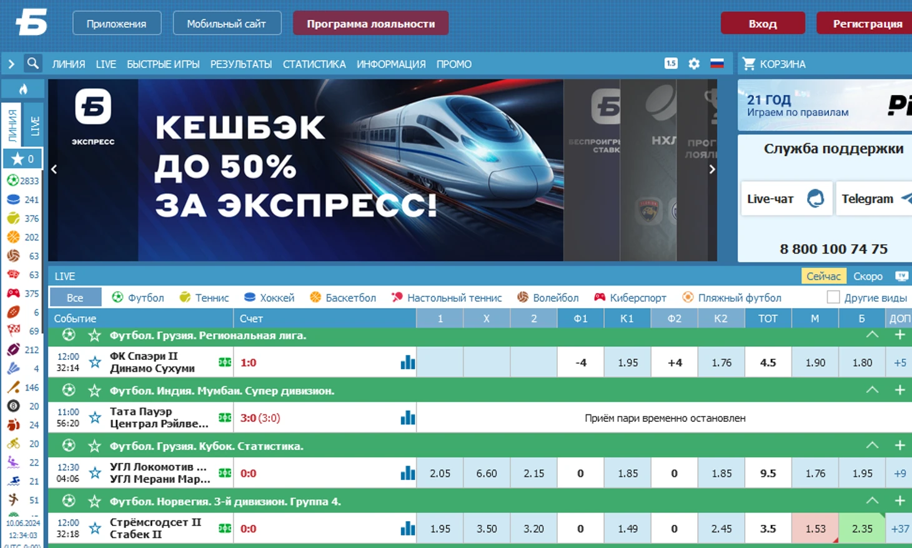Open settings gear icon in navigation bar

[x=694, y=64]
